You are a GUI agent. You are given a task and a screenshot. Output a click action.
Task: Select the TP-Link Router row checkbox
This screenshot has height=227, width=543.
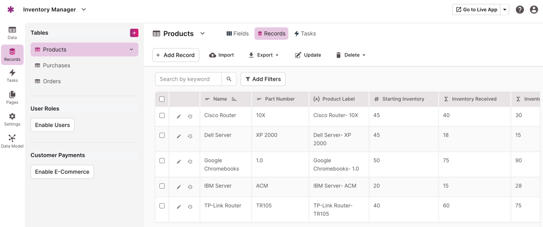162,206
